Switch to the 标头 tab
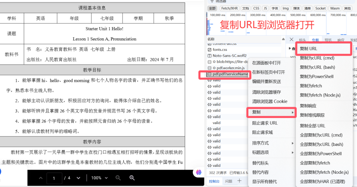 (x=302, y=40)
